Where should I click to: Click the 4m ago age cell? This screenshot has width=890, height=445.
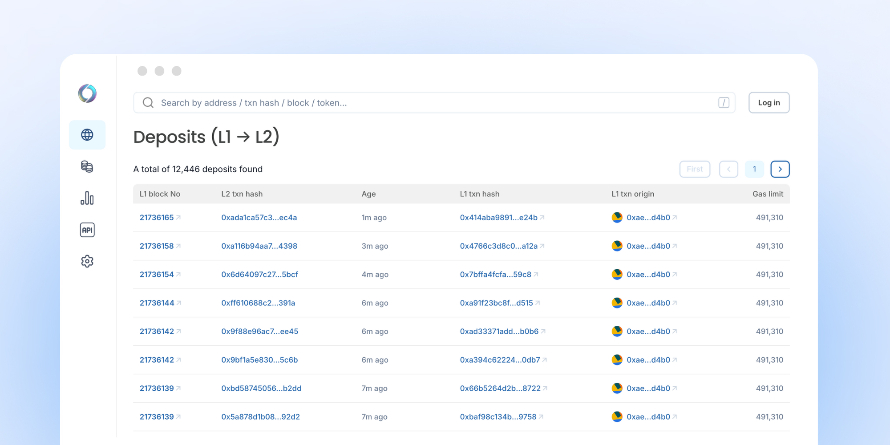(x=375, y=275)
